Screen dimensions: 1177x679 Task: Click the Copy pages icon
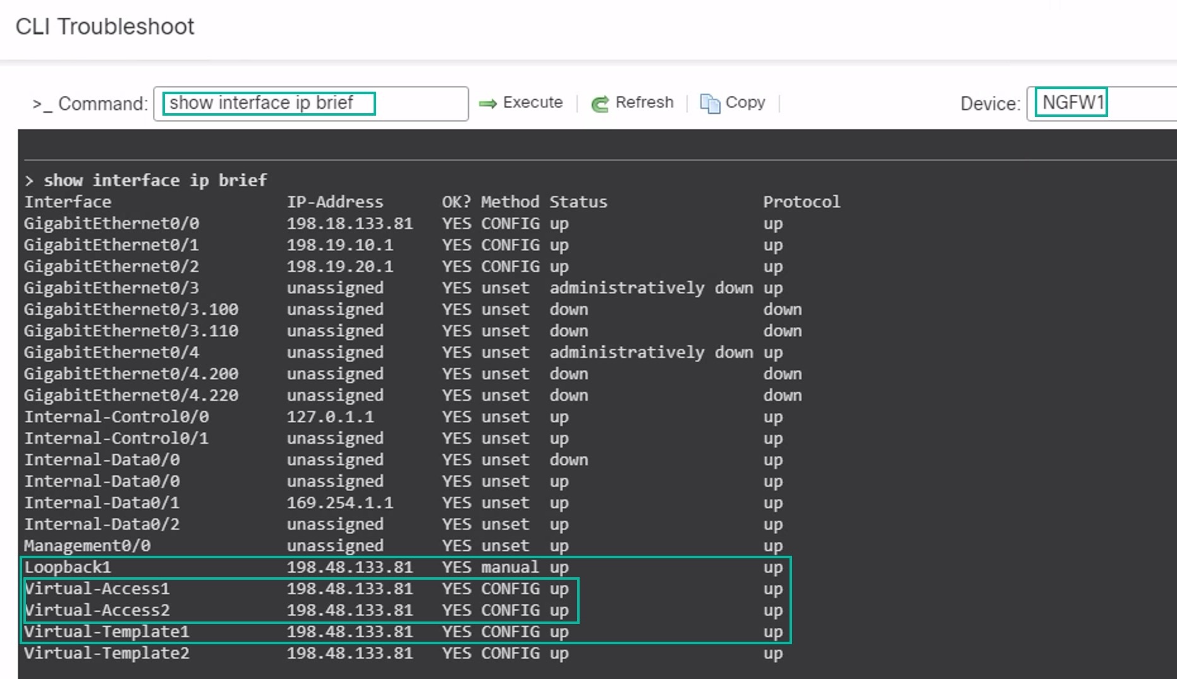click(709, 102)
